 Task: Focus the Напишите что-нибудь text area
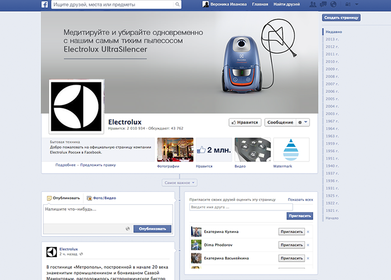point(108,214)
